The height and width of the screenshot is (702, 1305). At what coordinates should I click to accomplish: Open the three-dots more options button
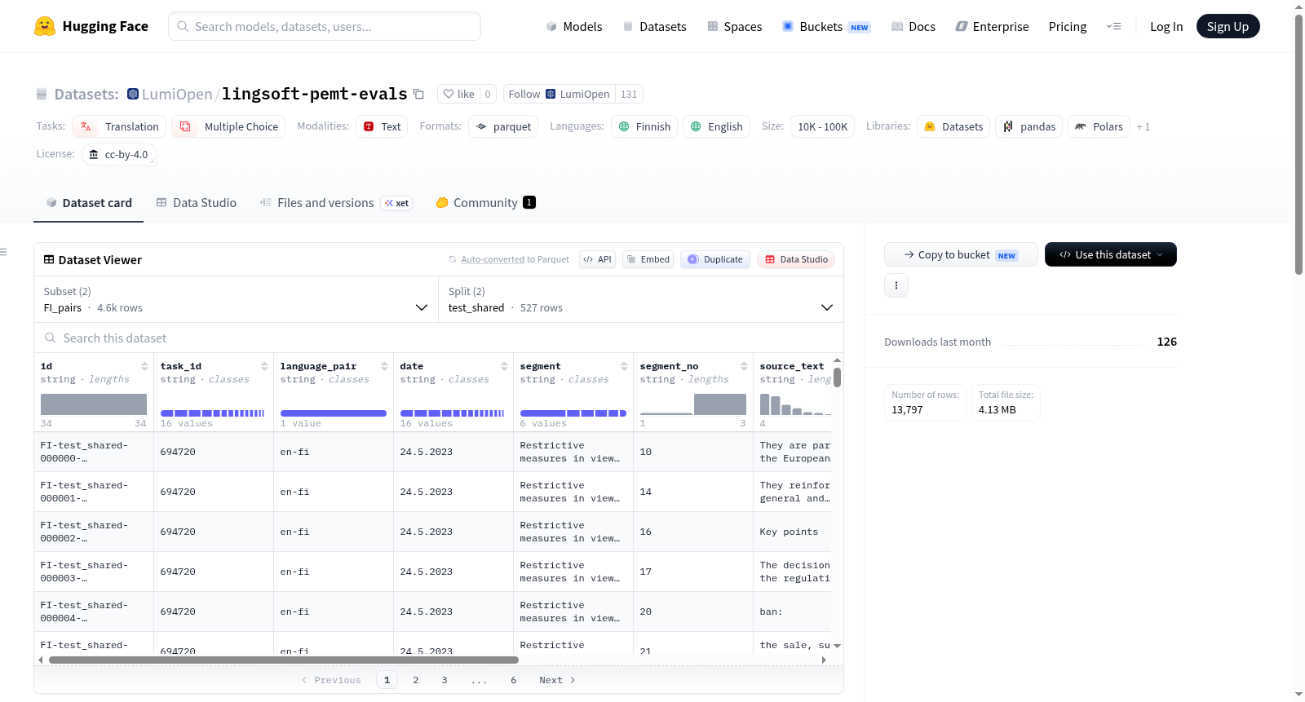[x=896, y=285]
